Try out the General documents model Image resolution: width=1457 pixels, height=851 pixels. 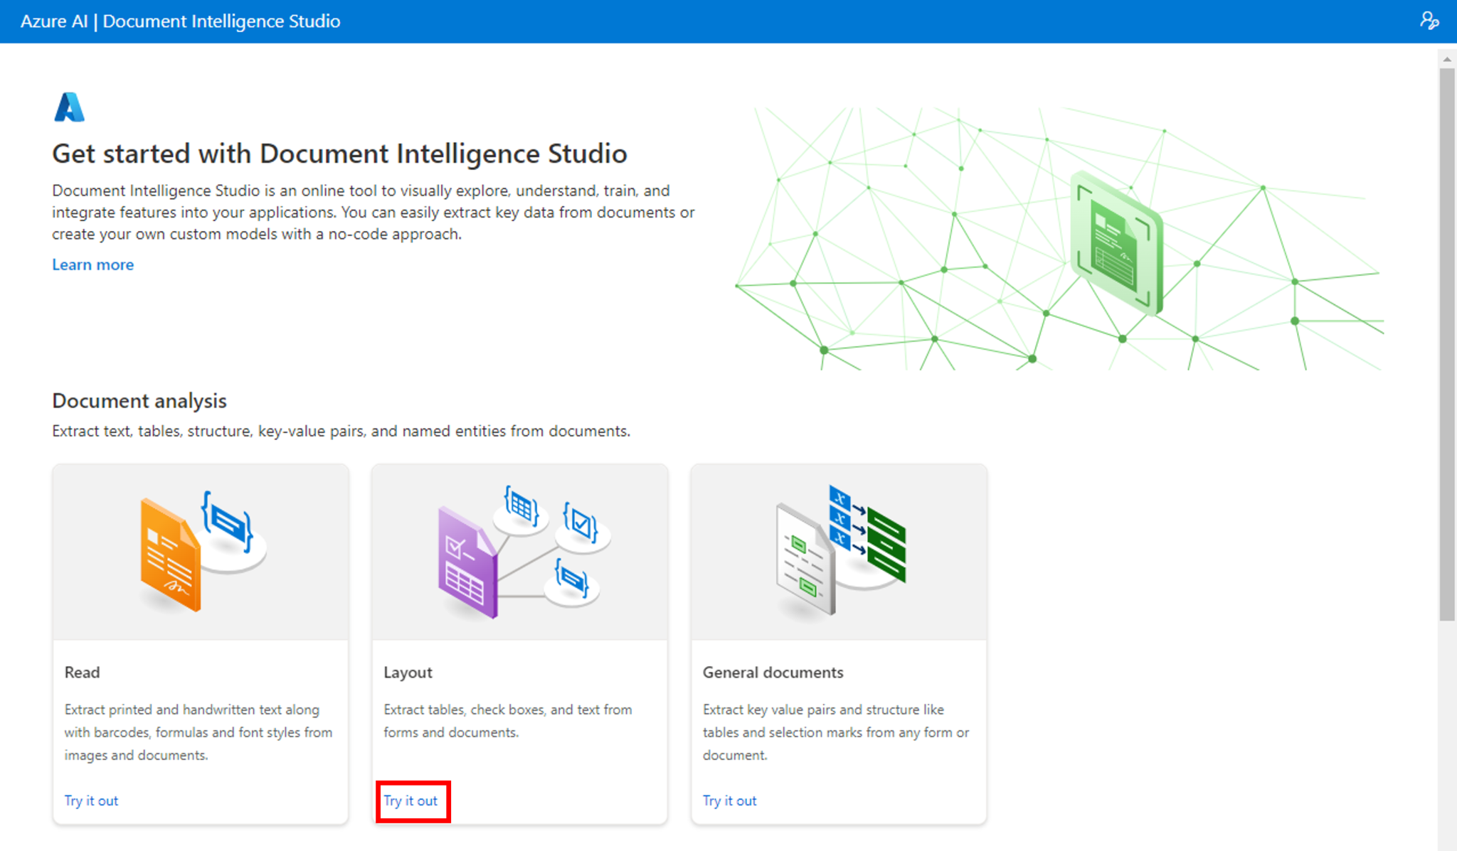pyautogui.click(x=728, y=801)
